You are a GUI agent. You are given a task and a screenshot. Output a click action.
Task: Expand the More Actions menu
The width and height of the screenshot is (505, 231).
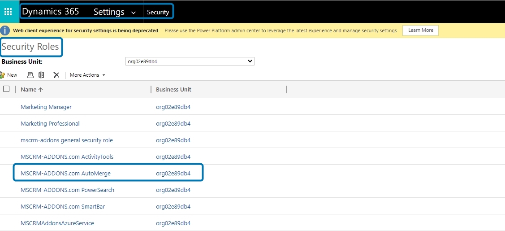pyautogui.click(x=87, y=75)
